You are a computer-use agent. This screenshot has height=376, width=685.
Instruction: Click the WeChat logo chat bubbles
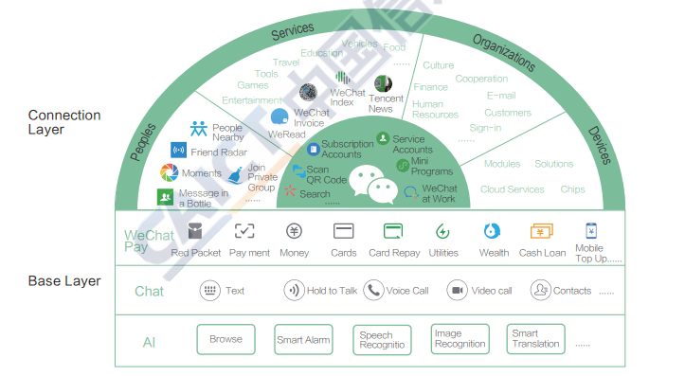tap(373, 185)
